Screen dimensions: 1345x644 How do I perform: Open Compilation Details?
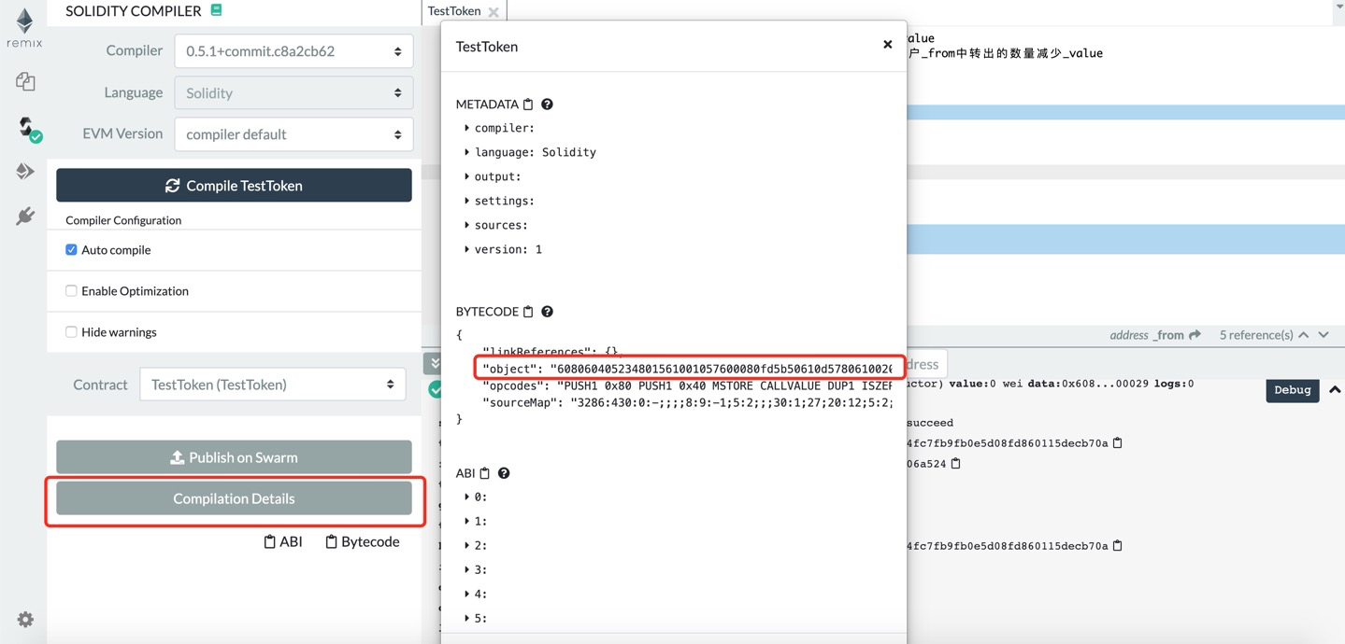coord(234,498)
